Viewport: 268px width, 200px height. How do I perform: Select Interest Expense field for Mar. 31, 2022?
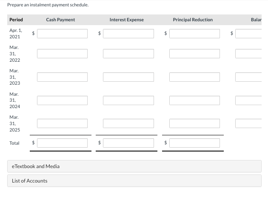click(128, 54)
